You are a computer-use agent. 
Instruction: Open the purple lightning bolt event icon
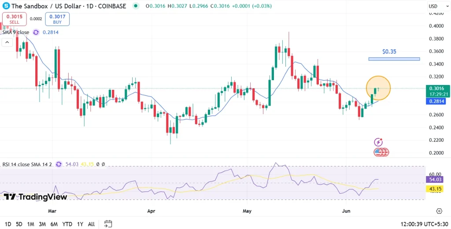click(378, 142)
